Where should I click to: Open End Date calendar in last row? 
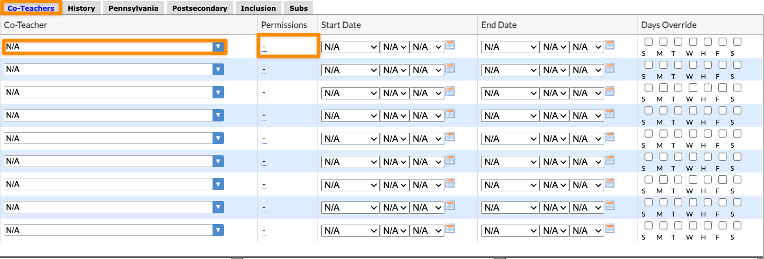point(610,229)
